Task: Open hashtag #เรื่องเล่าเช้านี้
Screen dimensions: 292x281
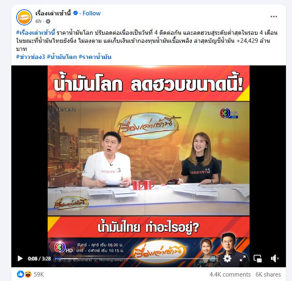Action: pos(36,33)
